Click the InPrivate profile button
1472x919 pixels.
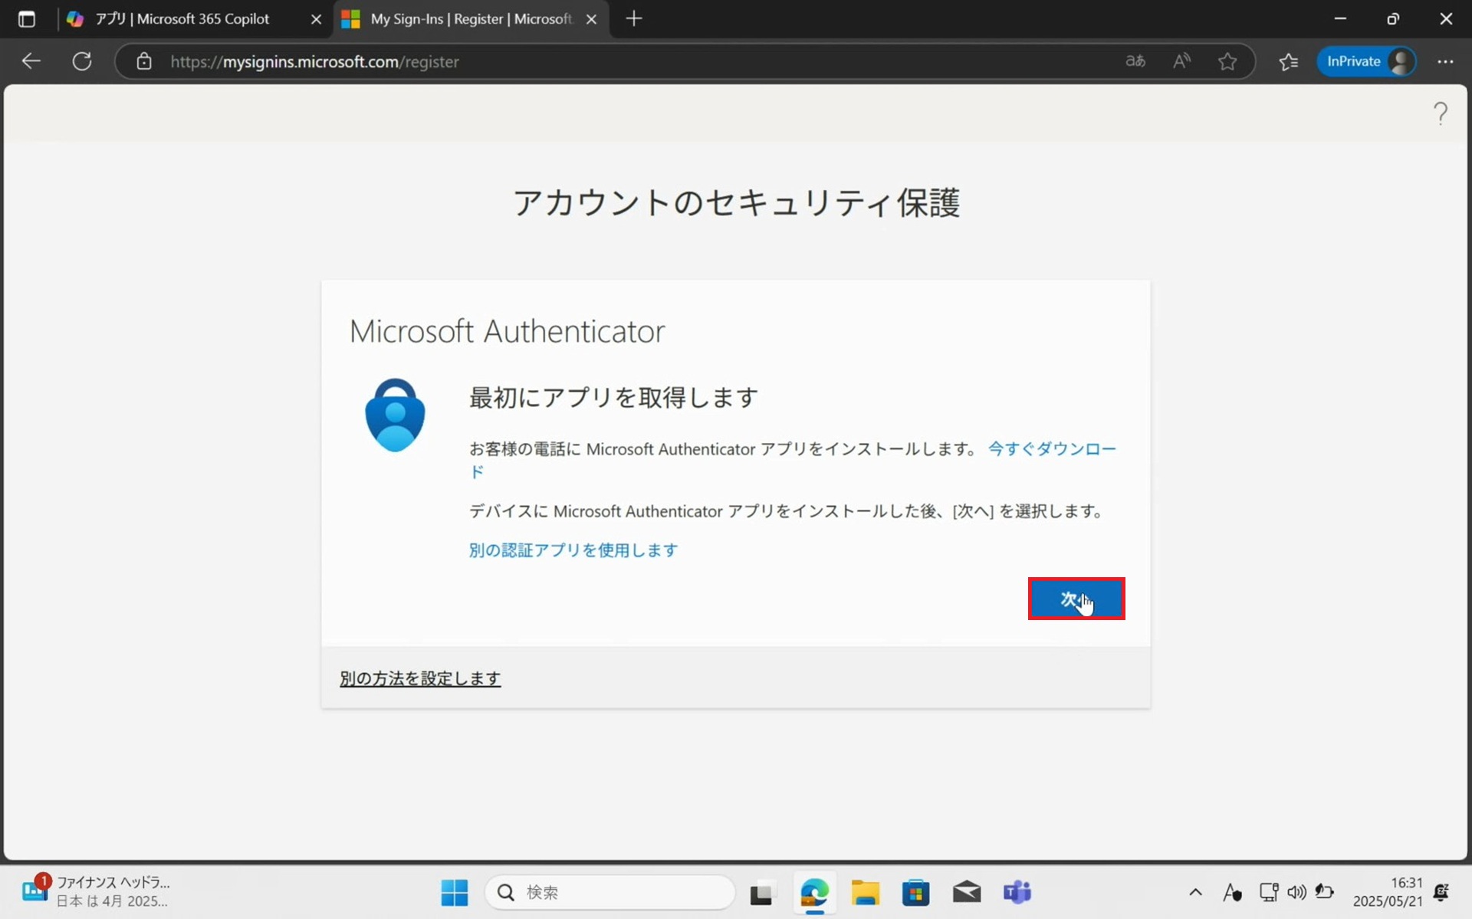click(x=1366, y=61)
